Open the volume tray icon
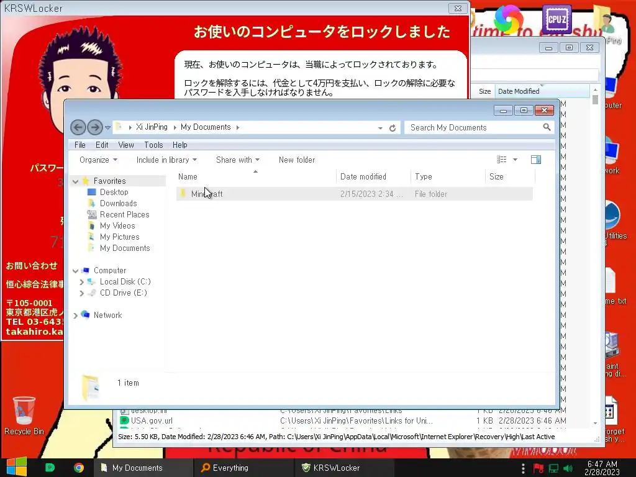 [x=568, y=468]
